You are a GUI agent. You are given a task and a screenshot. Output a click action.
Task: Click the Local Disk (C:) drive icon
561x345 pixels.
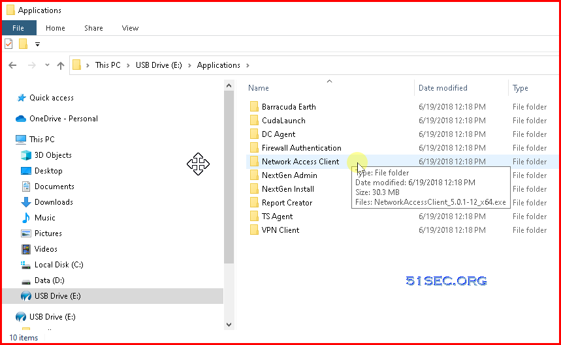pyautogui.click(x=25, y=265)
